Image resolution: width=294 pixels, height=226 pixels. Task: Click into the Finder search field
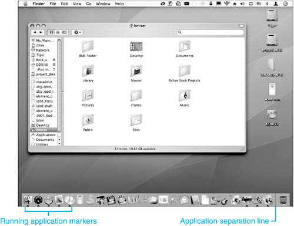coord(211,32)
